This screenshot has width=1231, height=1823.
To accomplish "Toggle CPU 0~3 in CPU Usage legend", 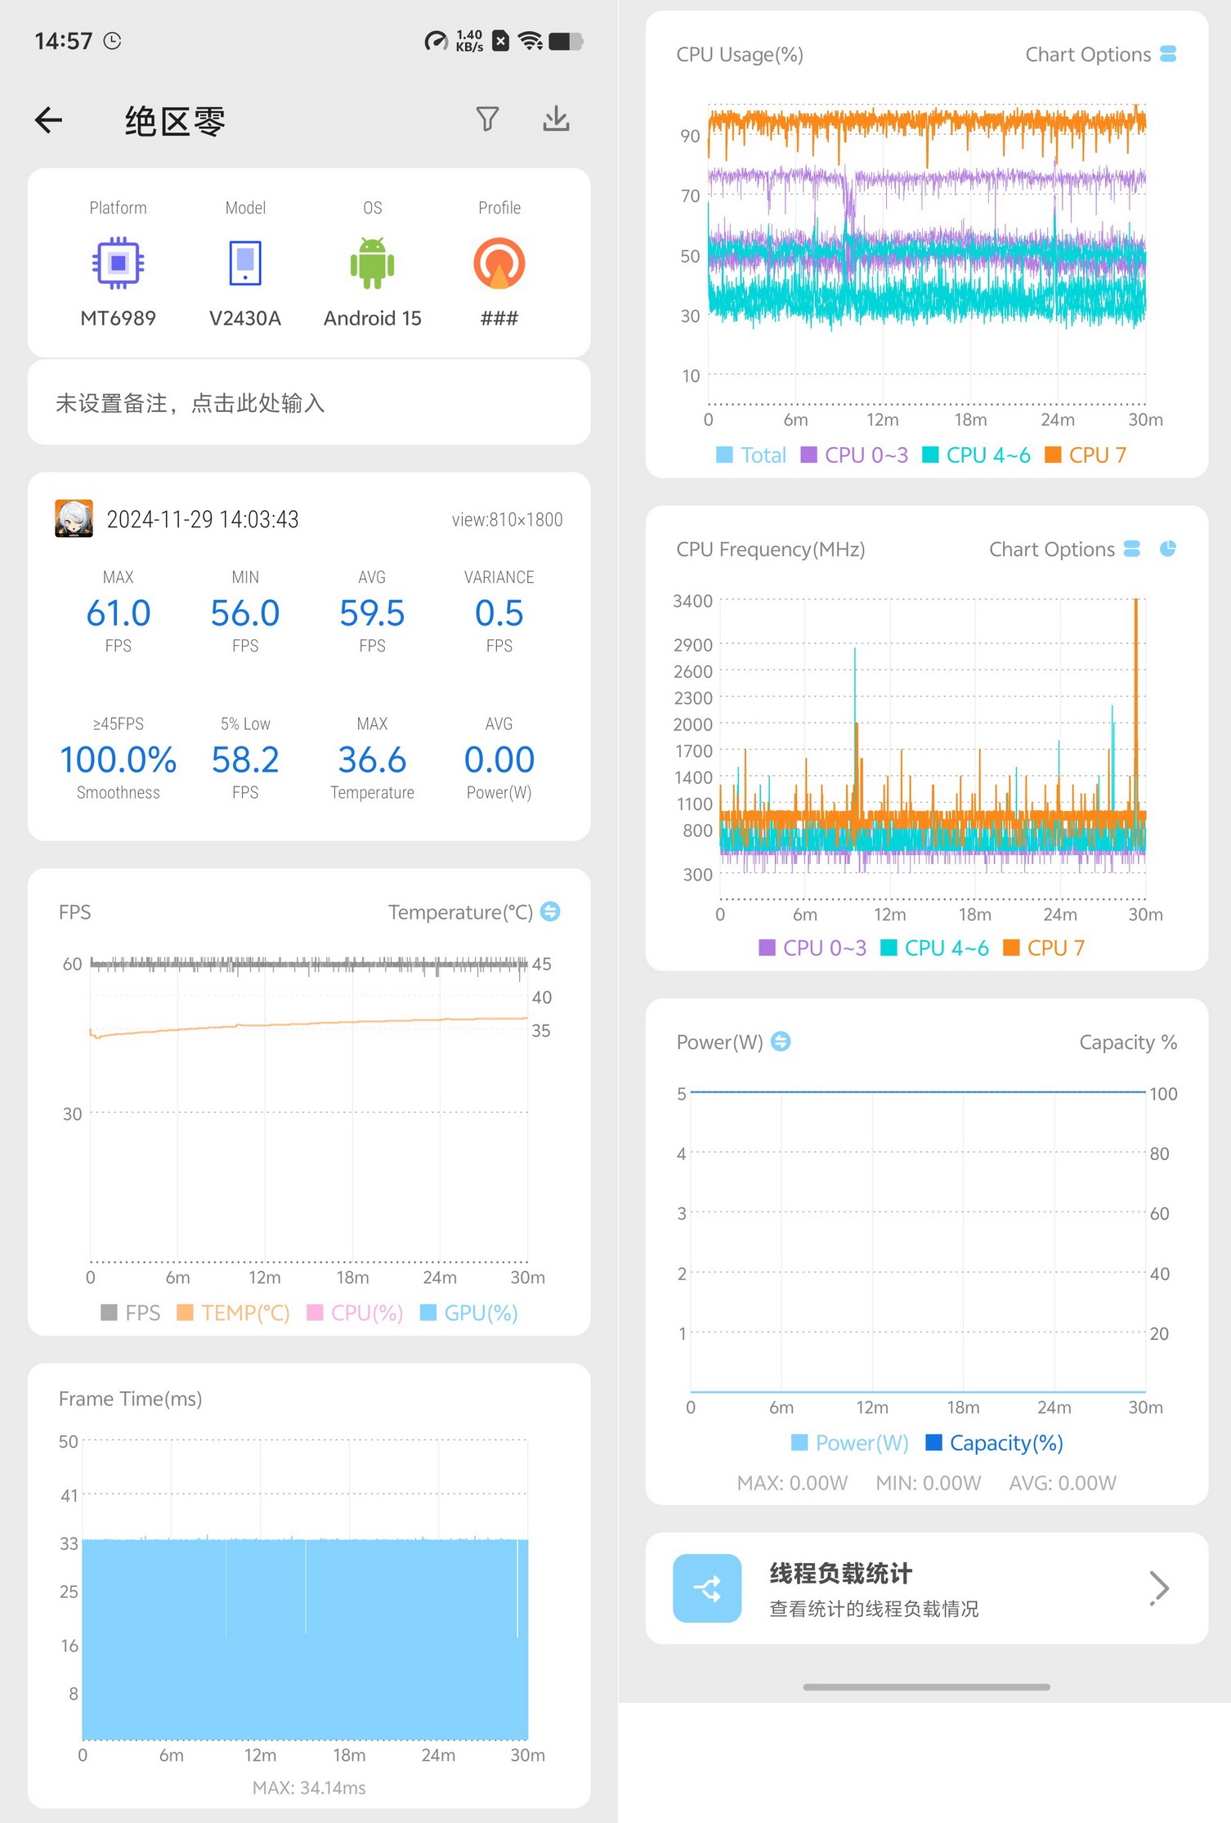I will pyautogui.click(x=854, y=455).
